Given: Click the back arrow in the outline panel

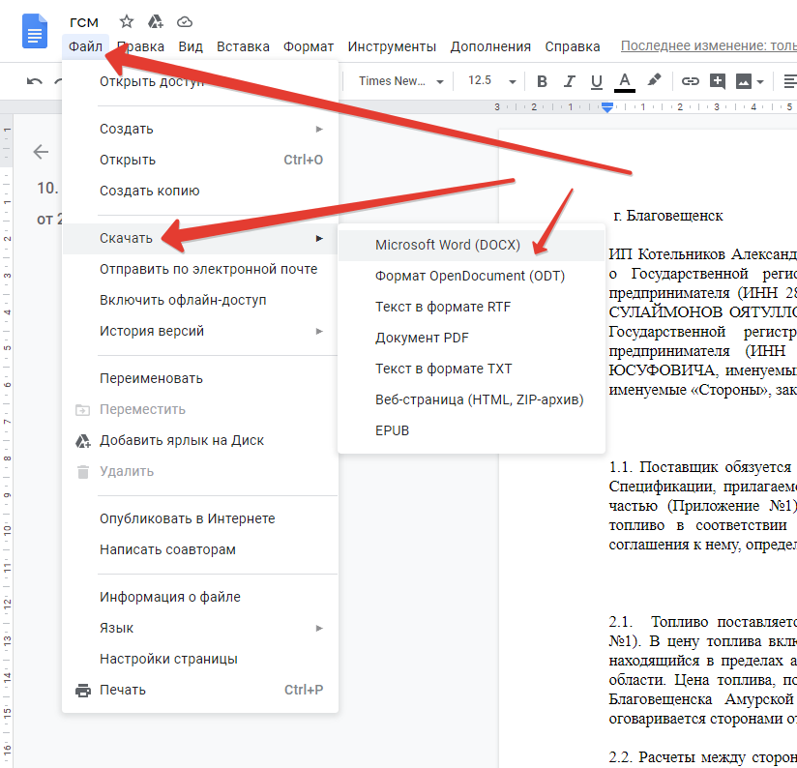Looking at the screenshot, I should (x=41, y=151).
